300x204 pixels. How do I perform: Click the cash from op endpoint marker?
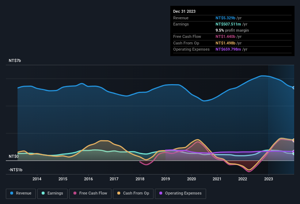(x=294, y=140)
